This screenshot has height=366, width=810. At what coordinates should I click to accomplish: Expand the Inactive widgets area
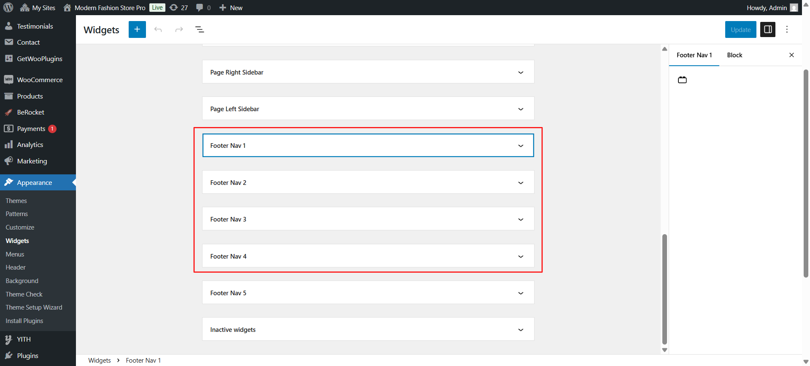pyautogui.click(x=368, y=329)
